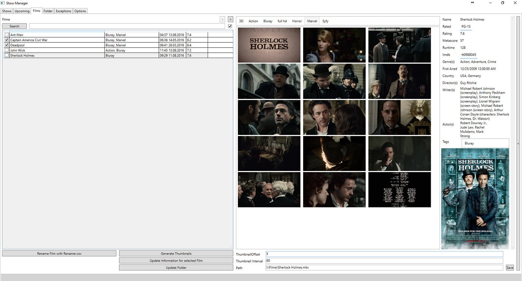Click the Save button
The height and width of the screenshot is (281, 522).
[x=510, y=268]
